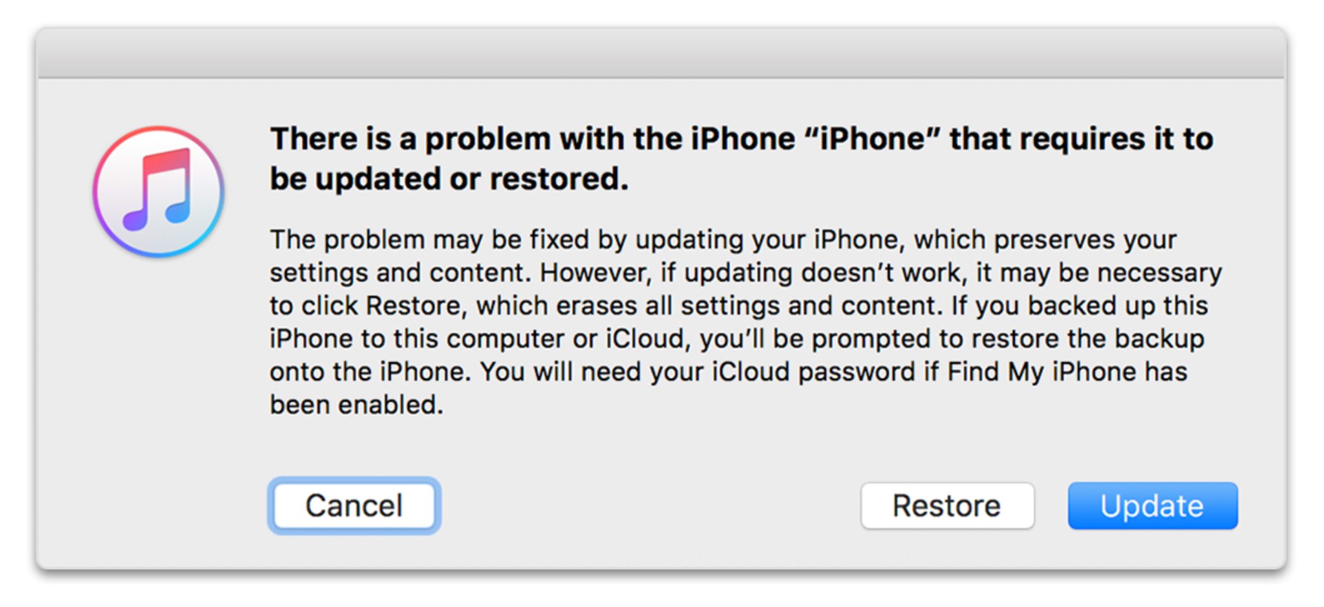Choose Restore to erase the iPhone

coord(947,506)
